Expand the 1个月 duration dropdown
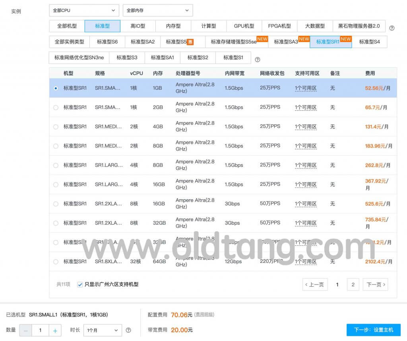This screenshot has height=341, width=407. coord(103,330)
